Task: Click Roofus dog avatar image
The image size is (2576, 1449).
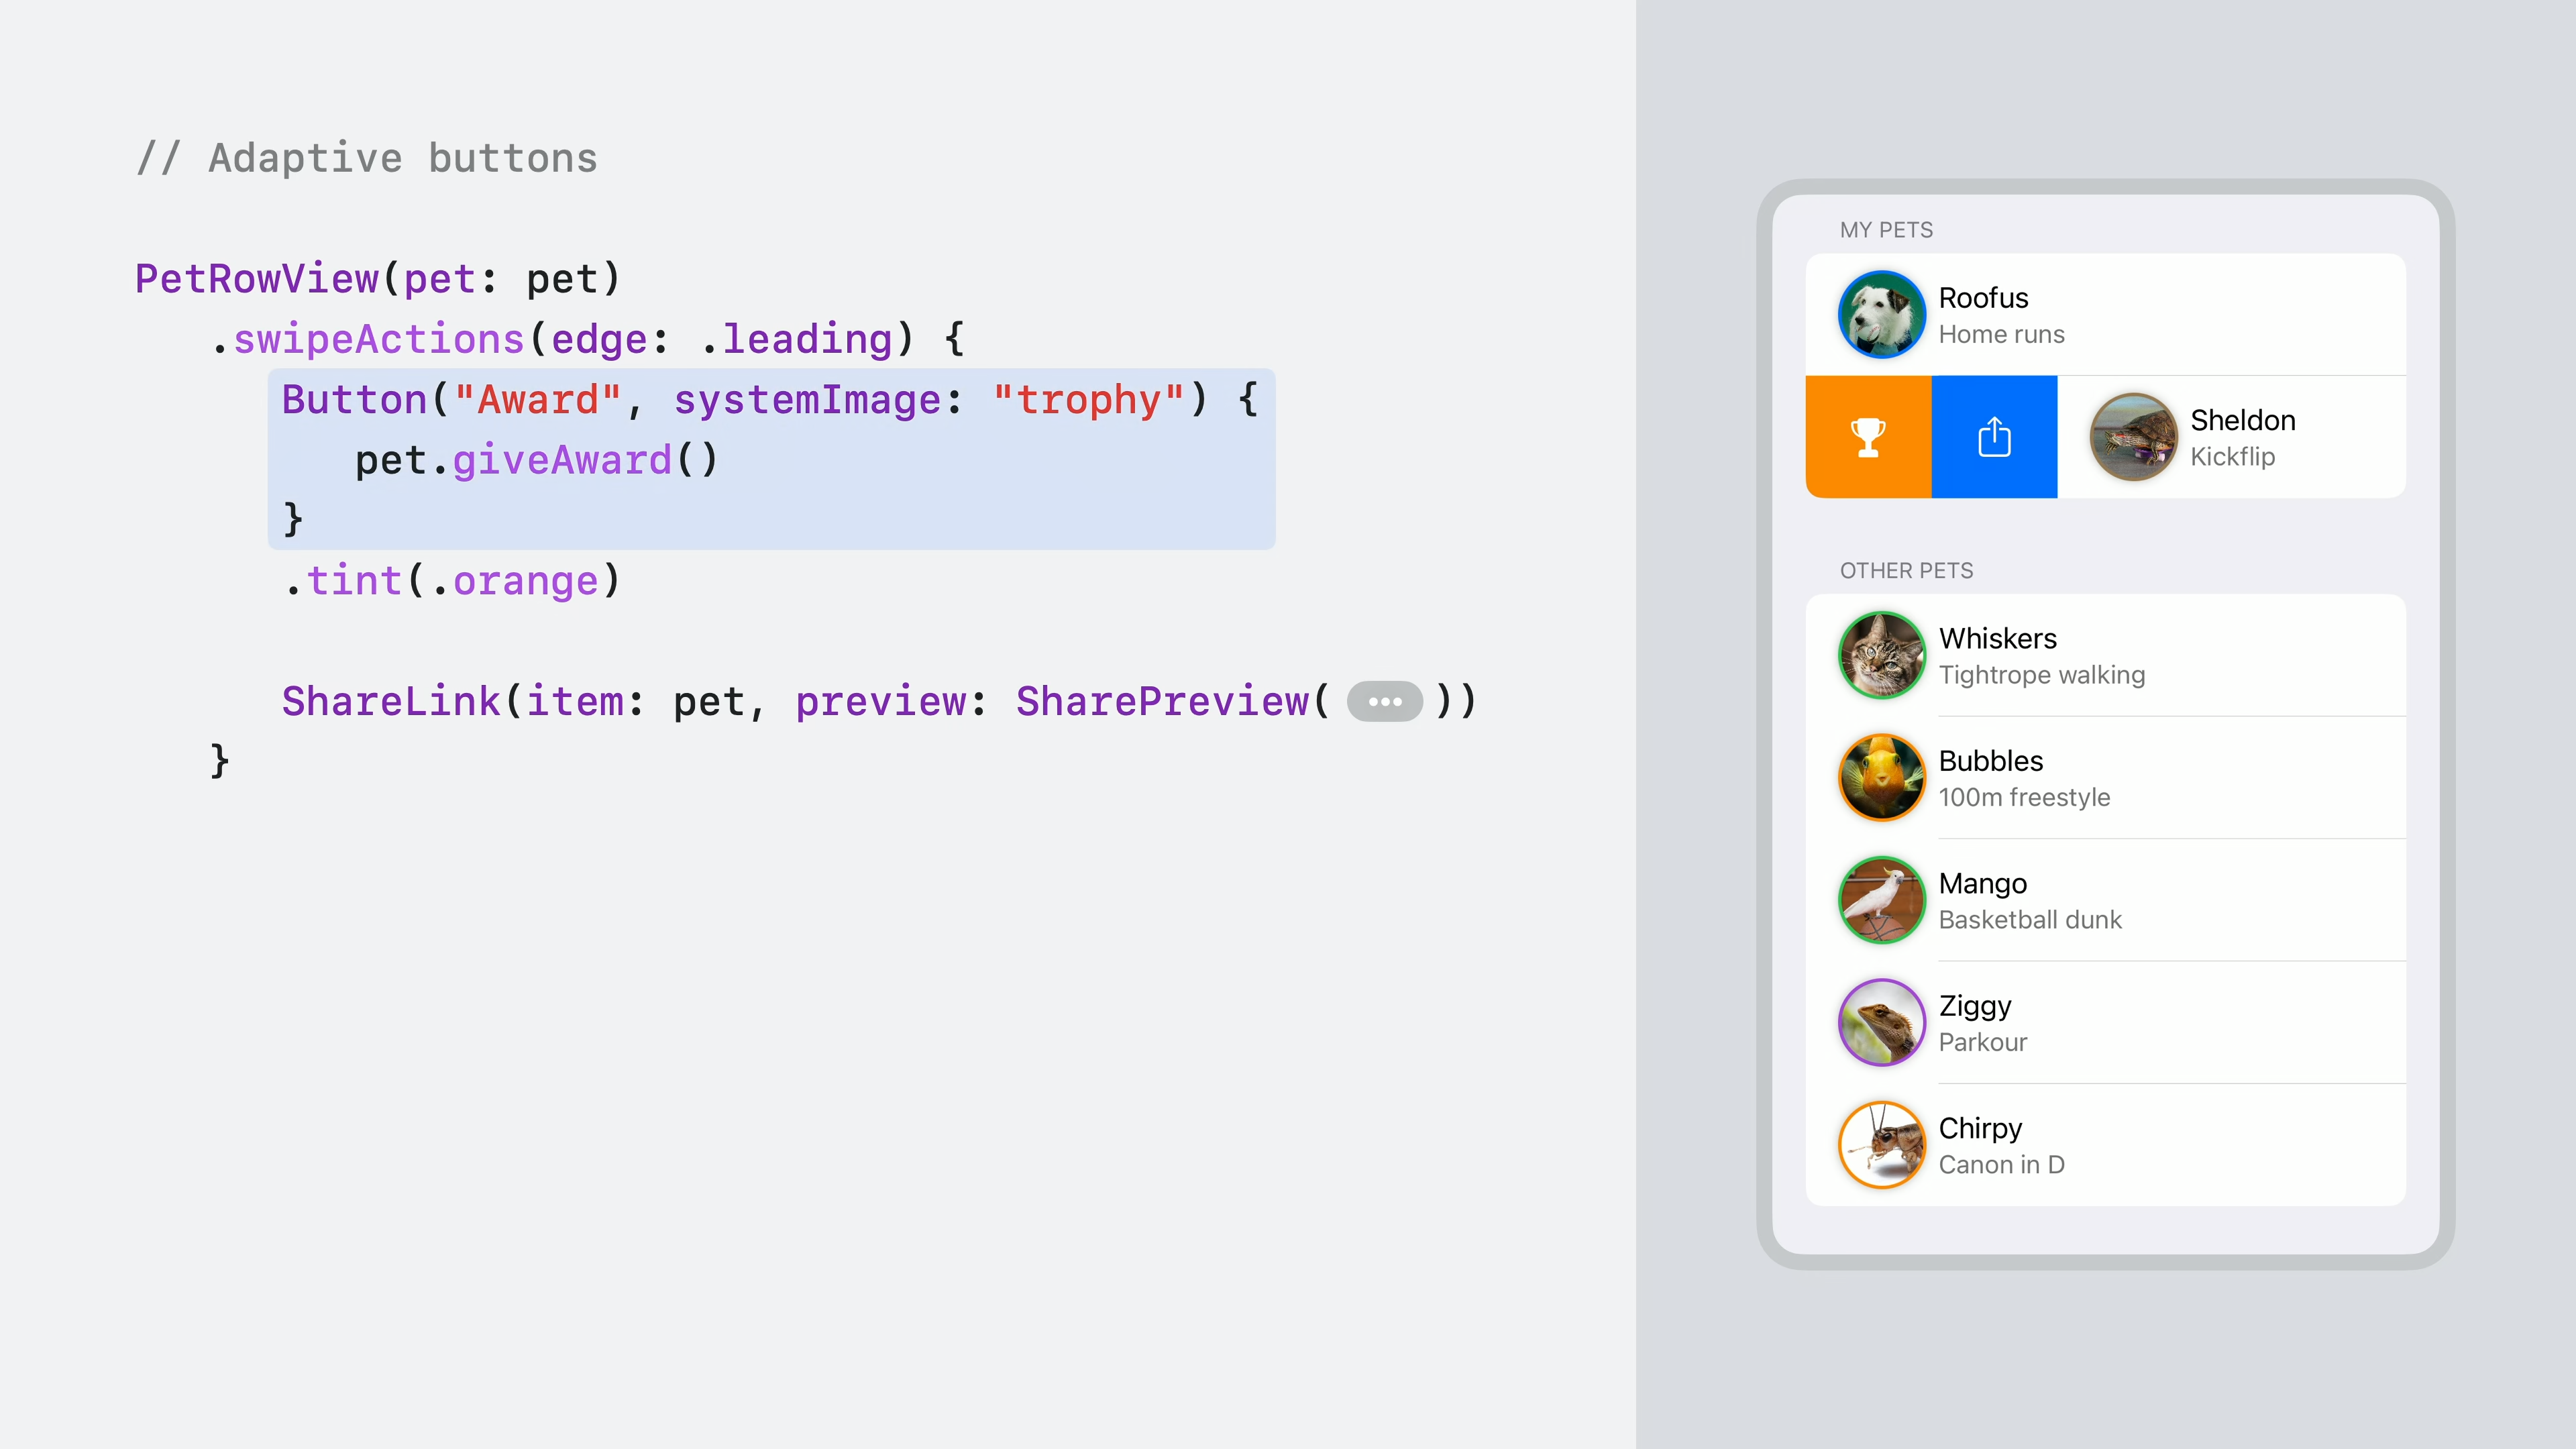Action: 1881,315
